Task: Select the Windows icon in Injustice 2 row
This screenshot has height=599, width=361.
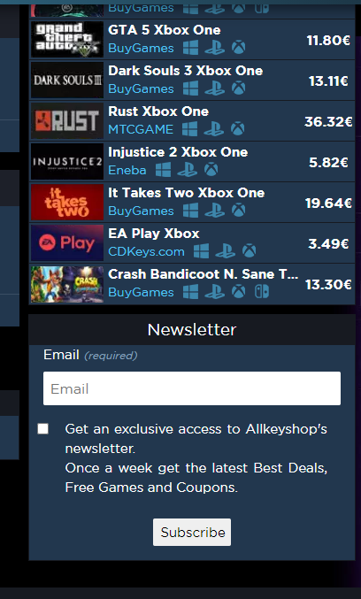Action: (163, 170)
